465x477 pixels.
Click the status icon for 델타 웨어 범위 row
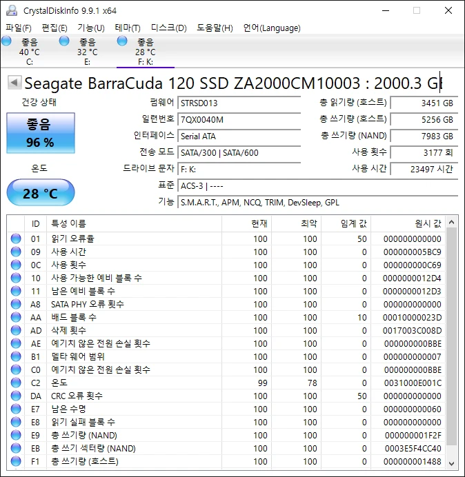pyautogui.click(x=16, y=356)
